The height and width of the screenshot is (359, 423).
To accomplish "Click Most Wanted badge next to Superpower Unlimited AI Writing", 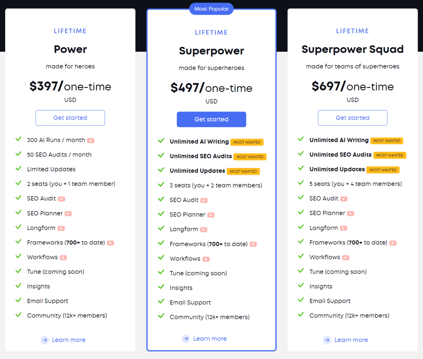I will point(247,142).
